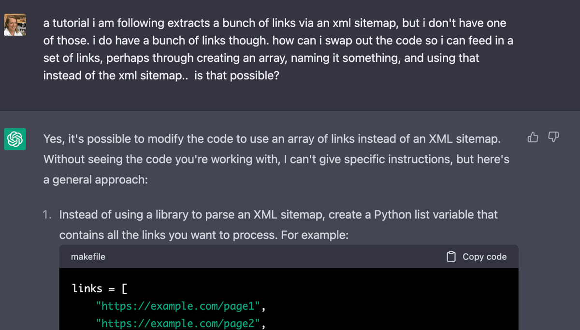Click the list number 1. marker
Image resolution: width=580 pixels, height=330 pixels.
pyautogui.click(x=47, y=214)
